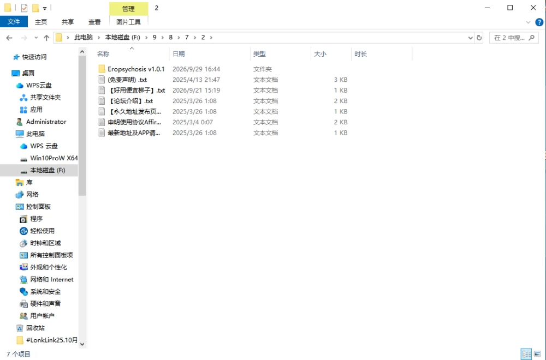
Task: Go back to previous folder
Action: [9, 38]
